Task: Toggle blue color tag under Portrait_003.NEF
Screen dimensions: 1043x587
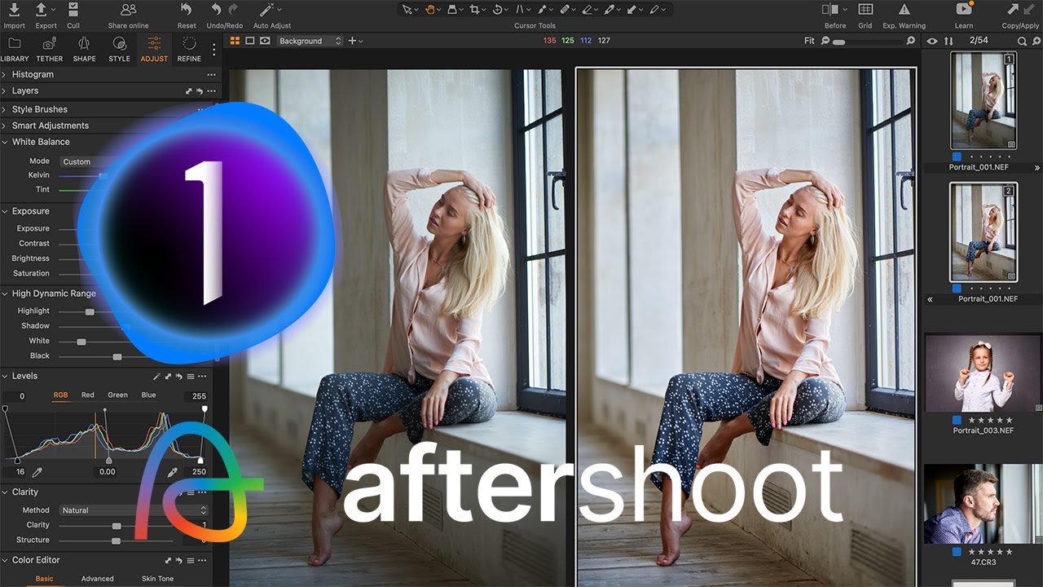Action: (x=957, y=420)
